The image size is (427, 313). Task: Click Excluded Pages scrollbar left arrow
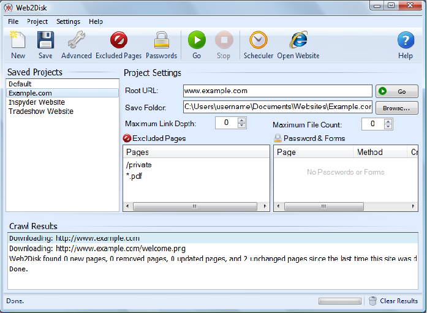[x=127, y=206]
